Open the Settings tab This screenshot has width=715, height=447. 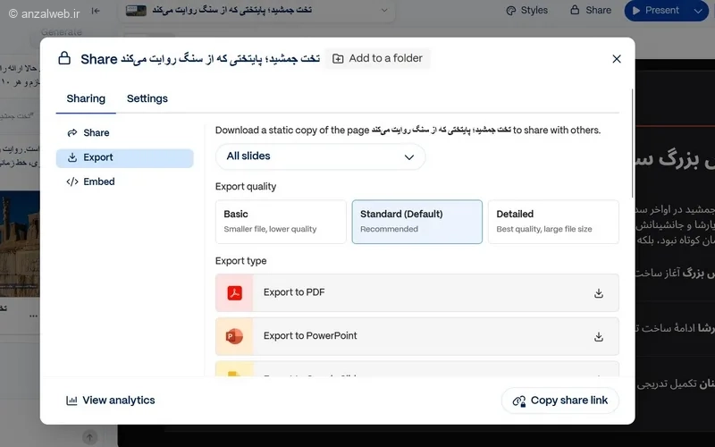(x=147, y=98)
